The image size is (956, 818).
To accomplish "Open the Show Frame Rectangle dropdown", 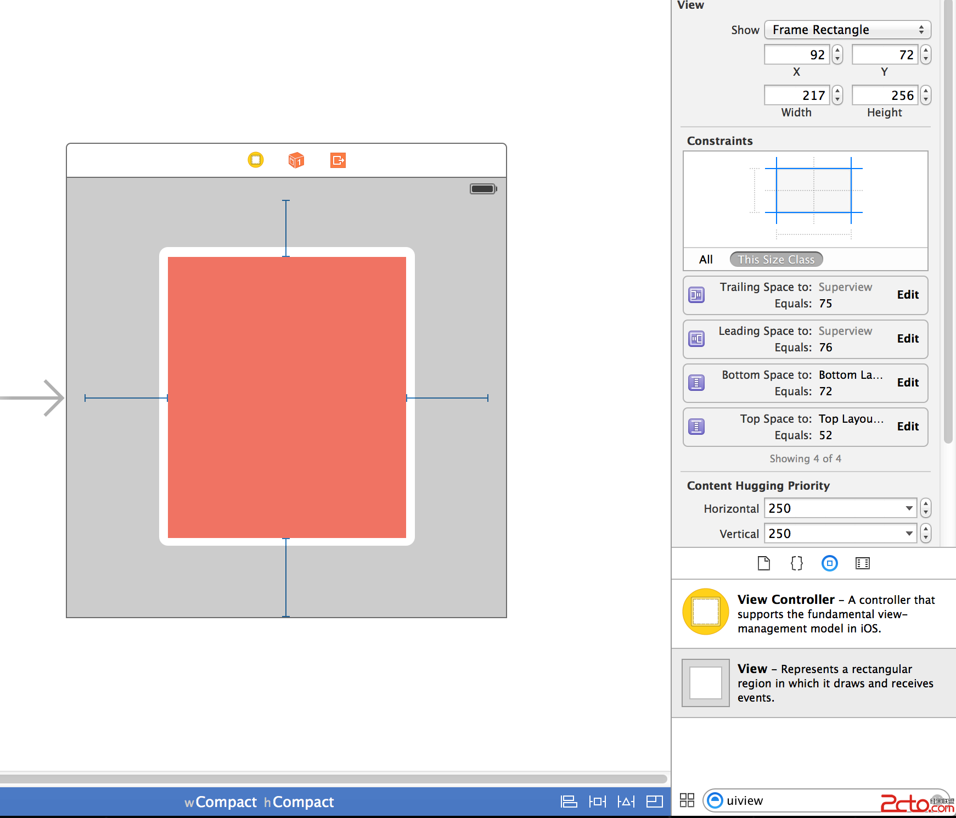I will 847,30.
